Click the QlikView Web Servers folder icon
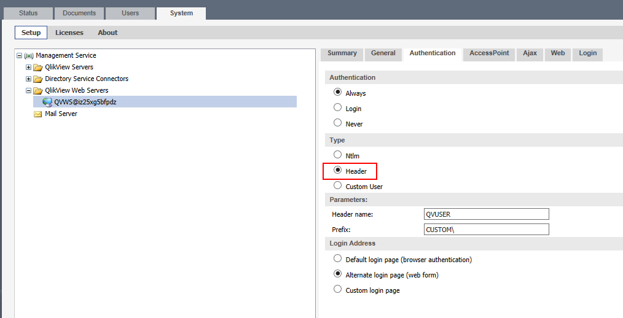The width and height of the screenshot is (623, 318). pos(38,90)
